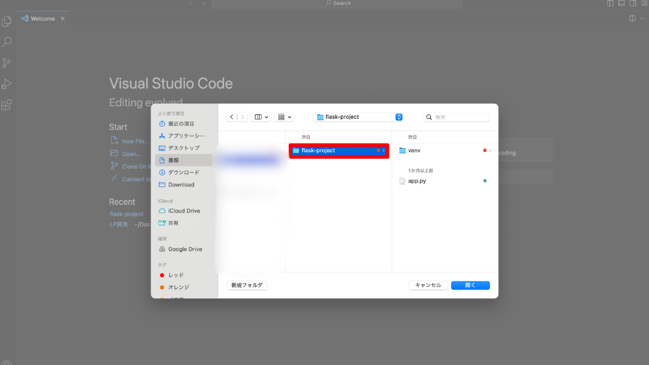Viewport: 649px width, 365px height.
Task: Open Source Control view in activity bar
Action: (x=6, y=63)
